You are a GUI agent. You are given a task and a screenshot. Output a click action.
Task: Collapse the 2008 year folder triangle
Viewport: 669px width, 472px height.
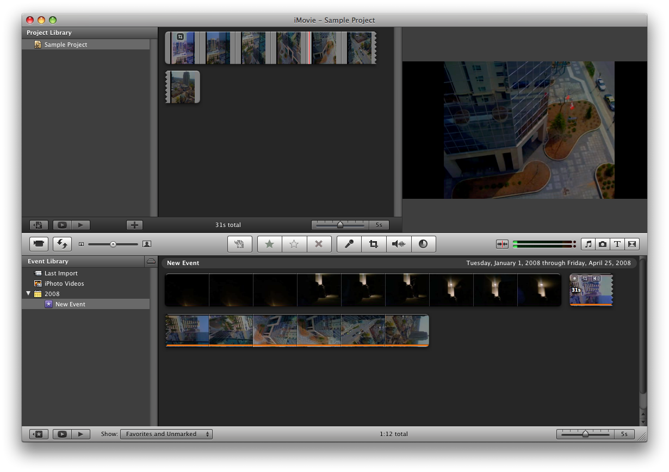pyautogui.click(x=28, y=294)
